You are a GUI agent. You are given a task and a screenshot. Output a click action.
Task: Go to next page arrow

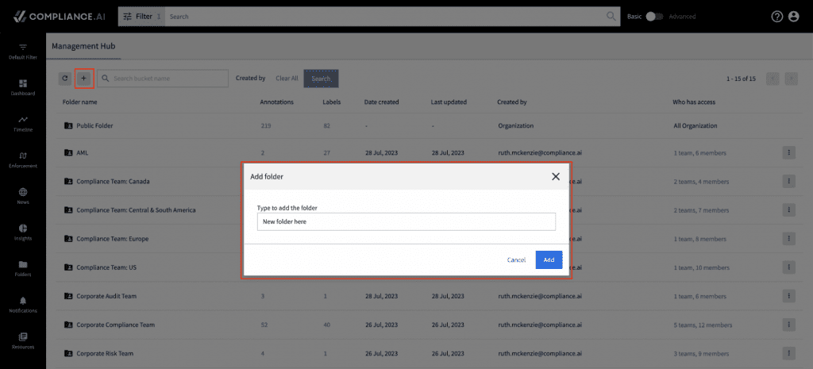792,79
